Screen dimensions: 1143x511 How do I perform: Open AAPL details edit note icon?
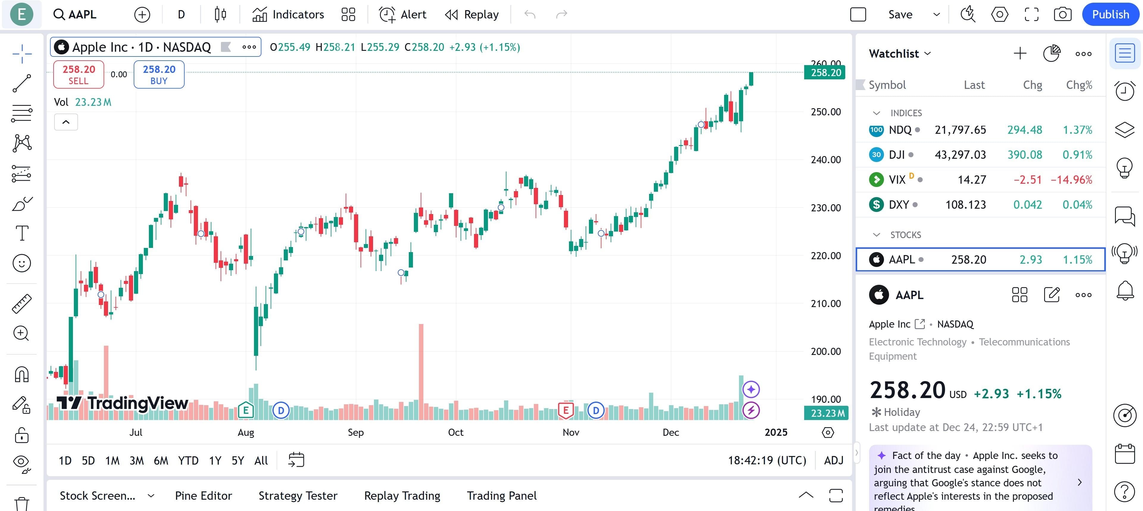click(1052, 295)
